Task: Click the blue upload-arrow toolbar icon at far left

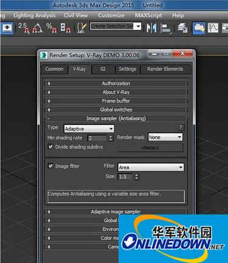Action: pyautogui.click(x=7, y=28)
